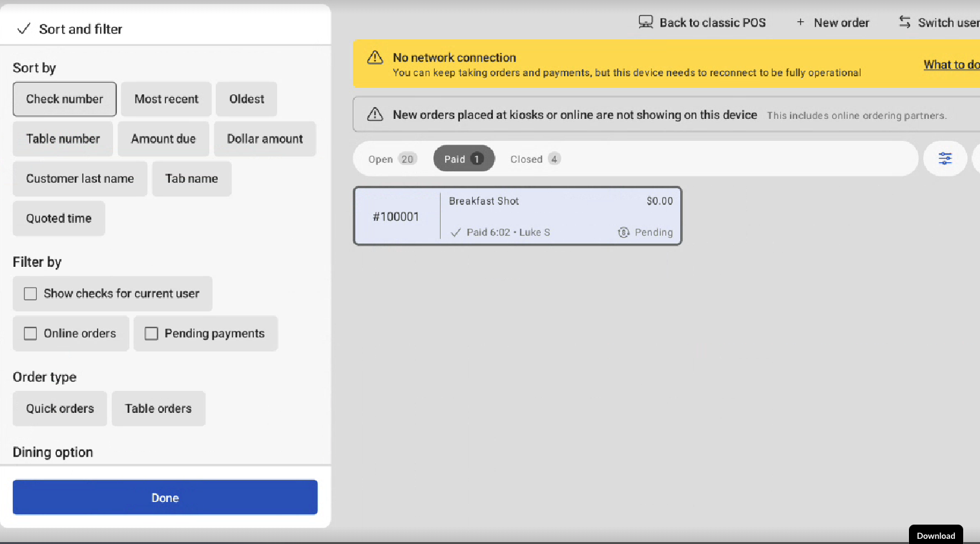
Task: Switch to the Closed orders tab
Action: click(534, 159)
